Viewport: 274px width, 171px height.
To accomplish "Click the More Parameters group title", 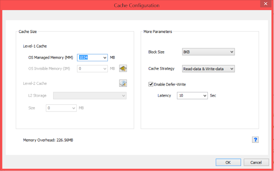I will [x=158, y=32].
